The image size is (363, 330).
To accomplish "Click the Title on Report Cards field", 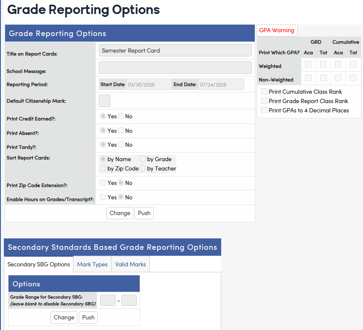I will point(175,50).
